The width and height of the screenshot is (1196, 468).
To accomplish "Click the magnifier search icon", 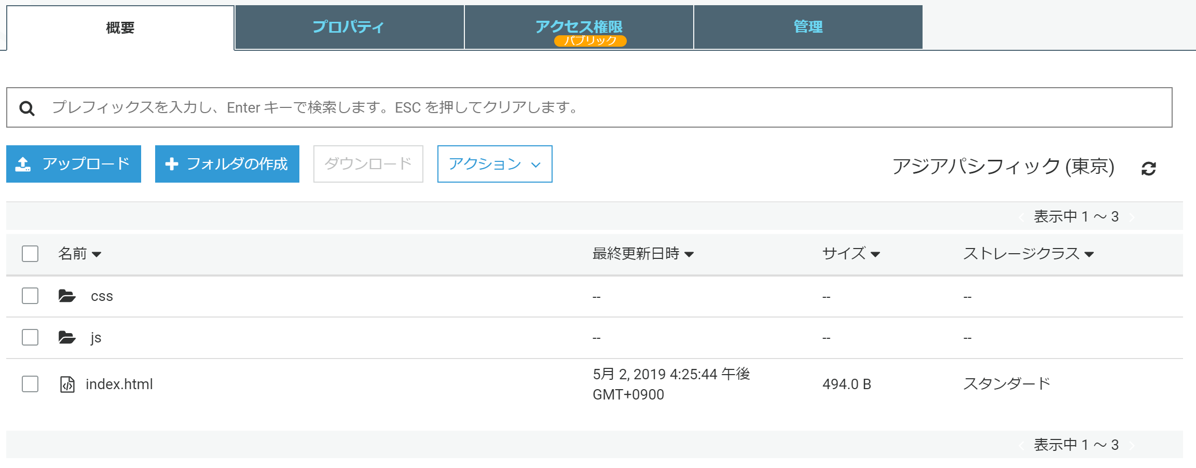I will pos(27,108).
